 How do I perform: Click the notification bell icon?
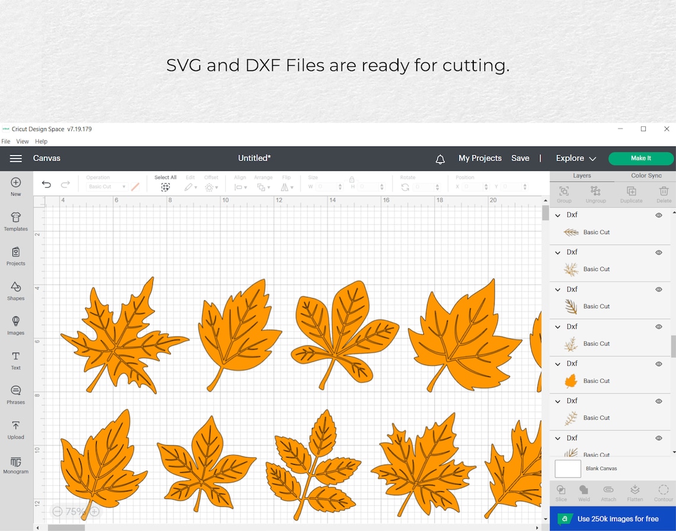pos(440,158)
